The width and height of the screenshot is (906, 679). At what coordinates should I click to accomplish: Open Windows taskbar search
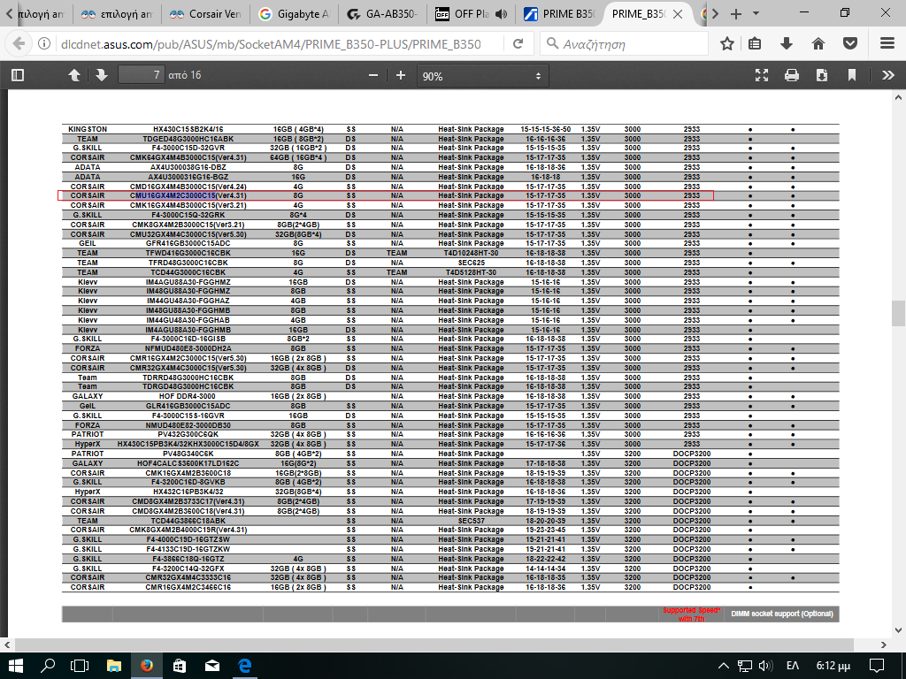click(x=48, y=666)
